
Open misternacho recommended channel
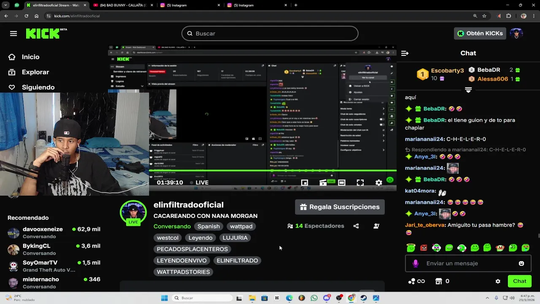[x=54, y=282]
